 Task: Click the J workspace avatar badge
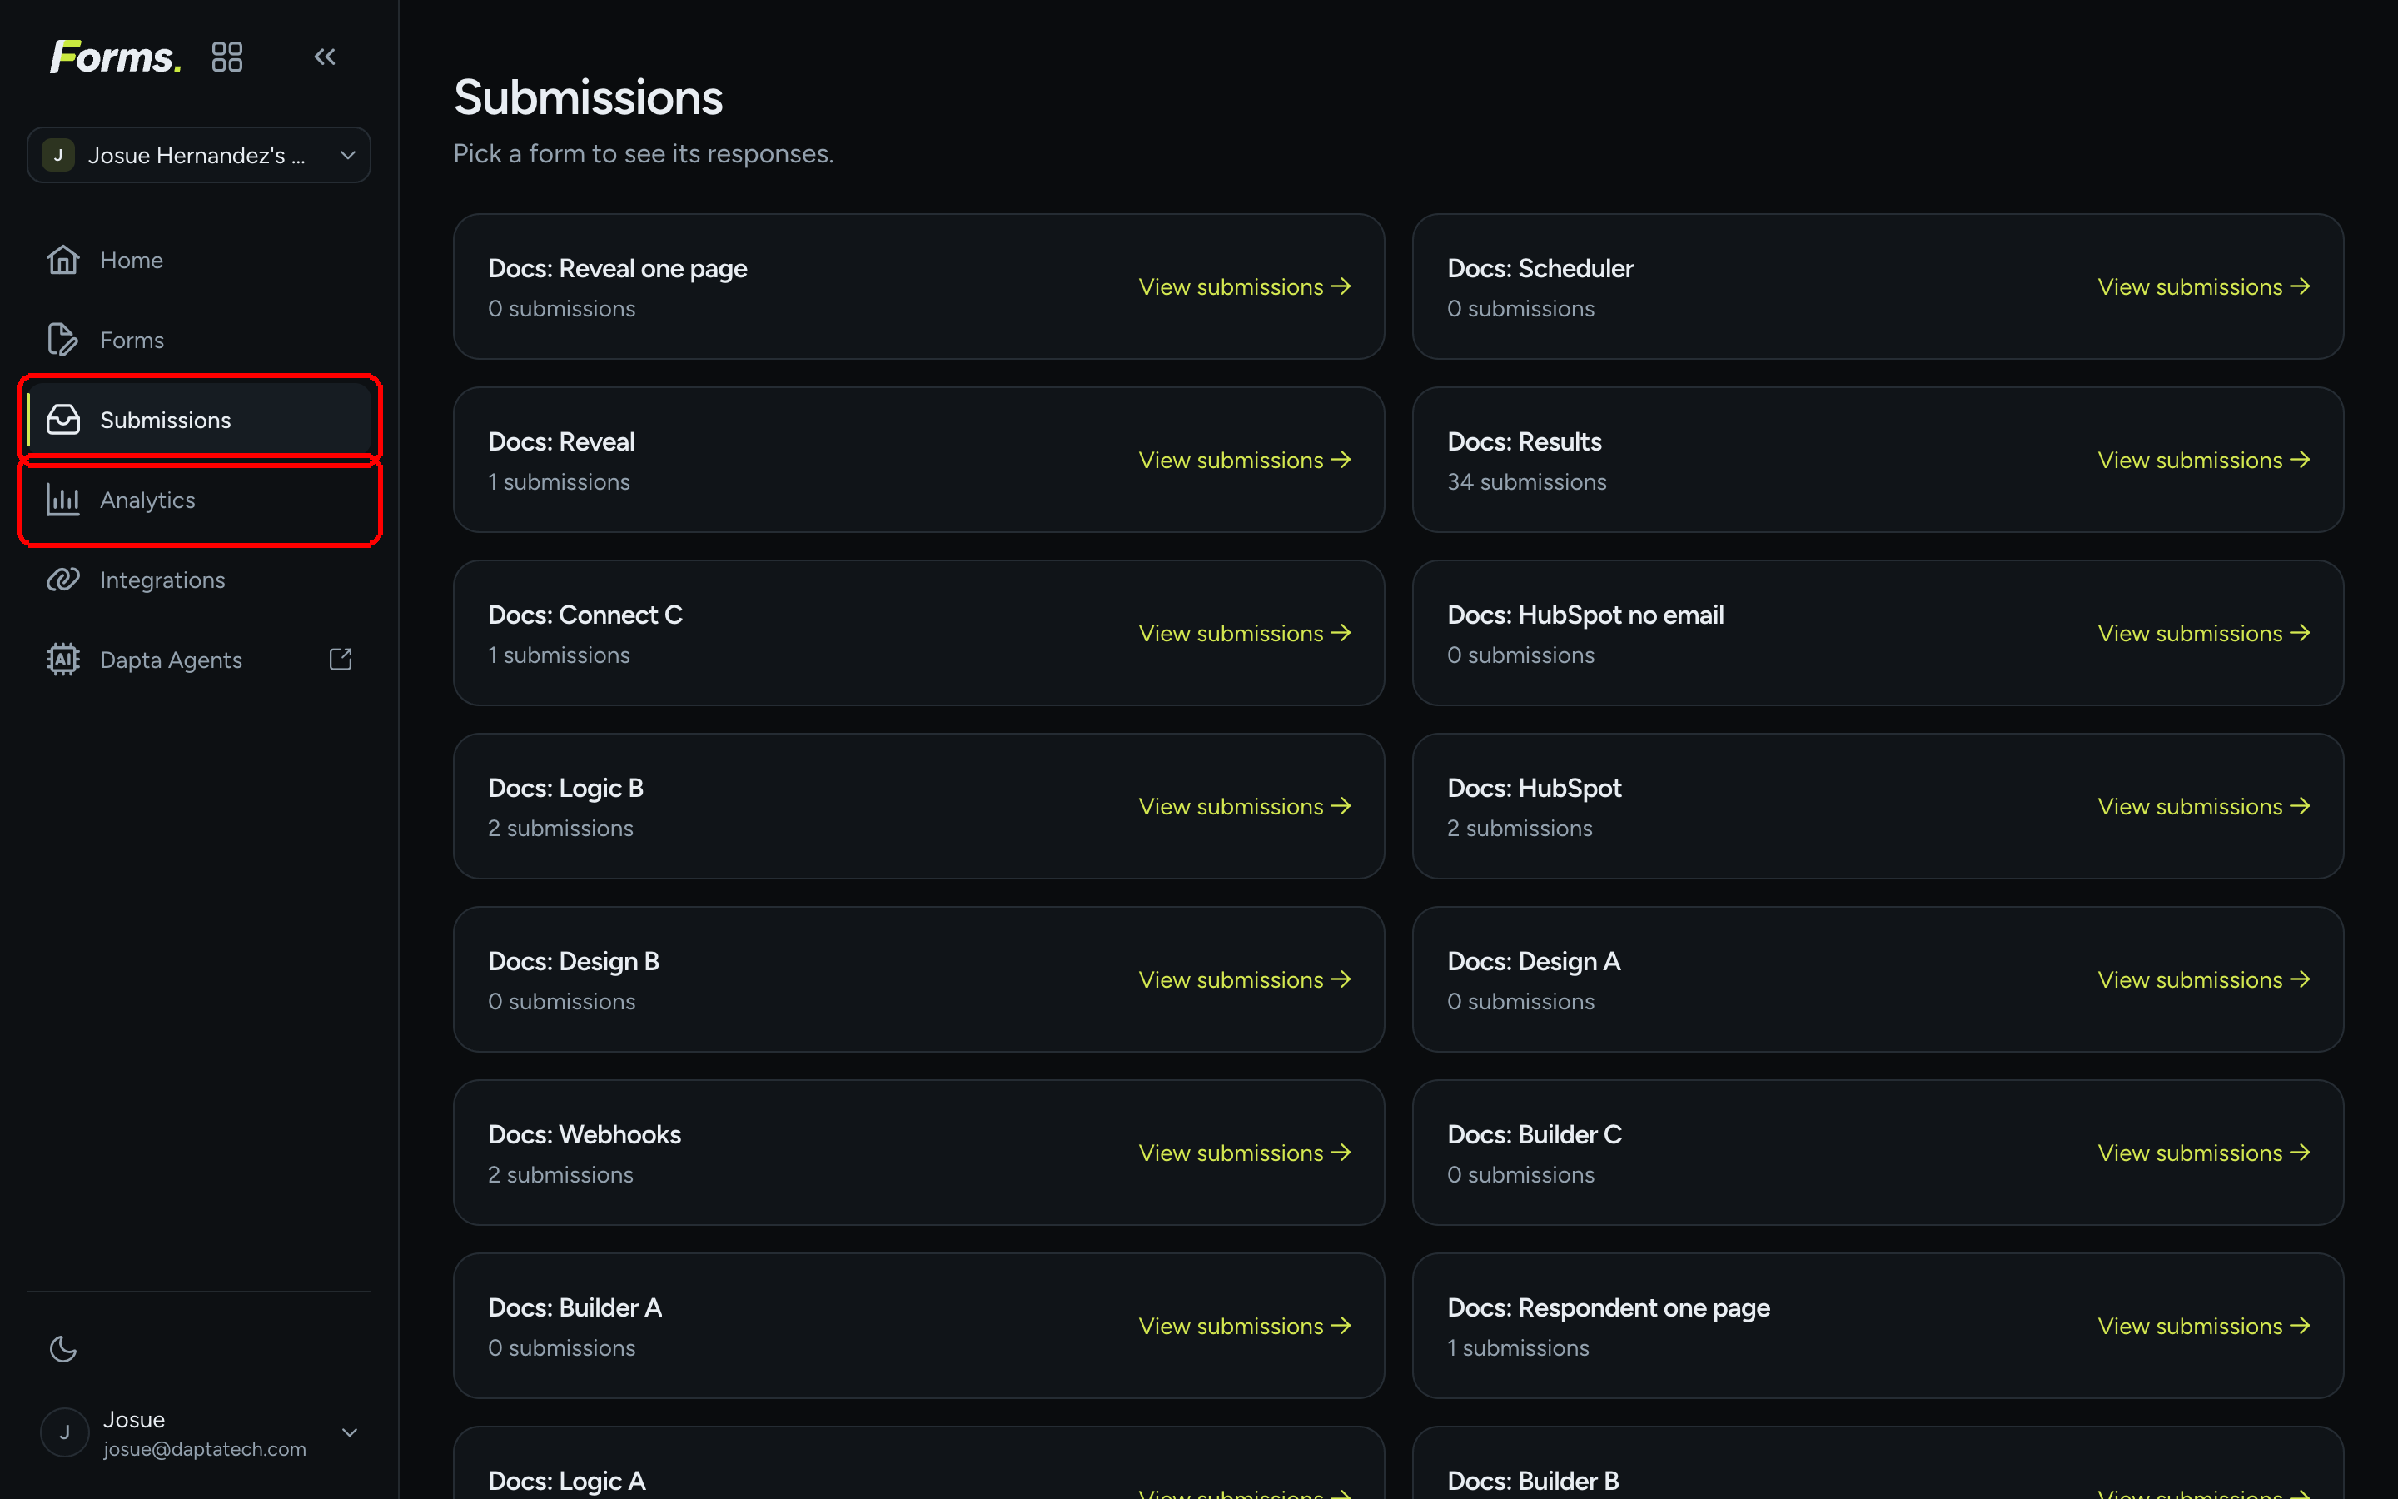tap(58, 155)
